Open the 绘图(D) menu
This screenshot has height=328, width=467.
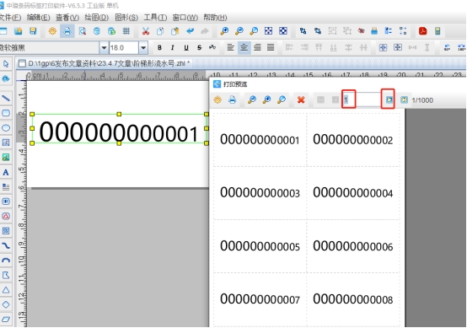(x=96, y=18)
